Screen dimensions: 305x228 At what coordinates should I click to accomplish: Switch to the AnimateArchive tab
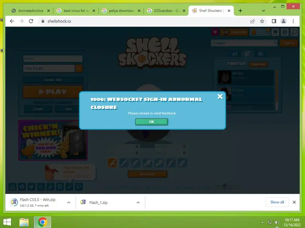pos(31,11)
